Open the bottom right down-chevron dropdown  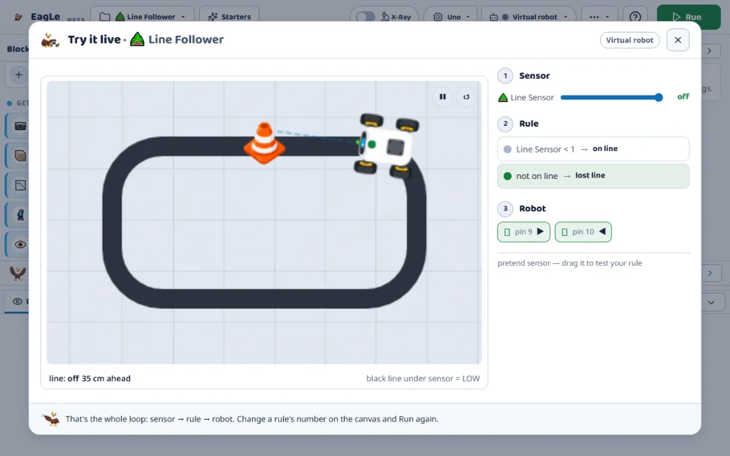point(711,302)
